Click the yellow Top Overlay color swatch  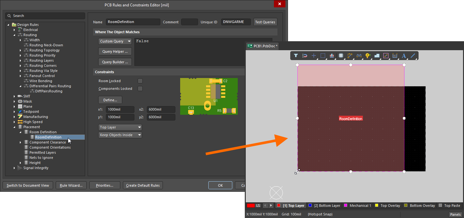[x=377, y=206]
